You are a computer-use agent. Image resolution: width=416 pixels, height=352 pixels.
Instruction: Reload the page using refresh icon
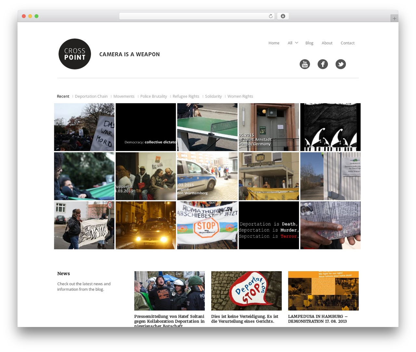coord(270,16)
